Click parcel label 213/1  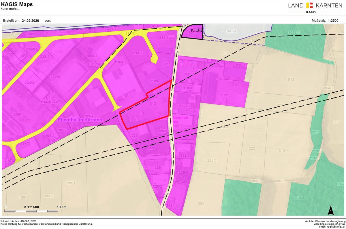(283, 150)
